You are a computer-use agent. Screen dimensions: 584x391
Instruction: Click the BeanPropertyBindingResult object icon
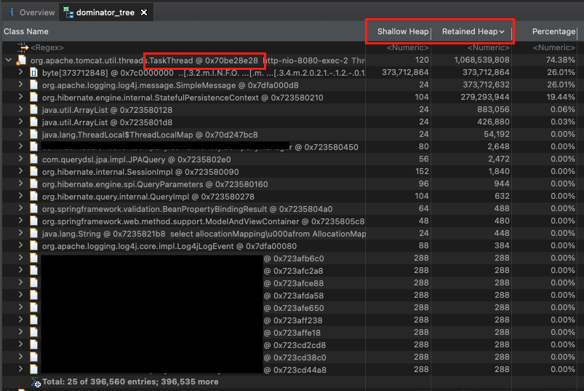[34, 208]
